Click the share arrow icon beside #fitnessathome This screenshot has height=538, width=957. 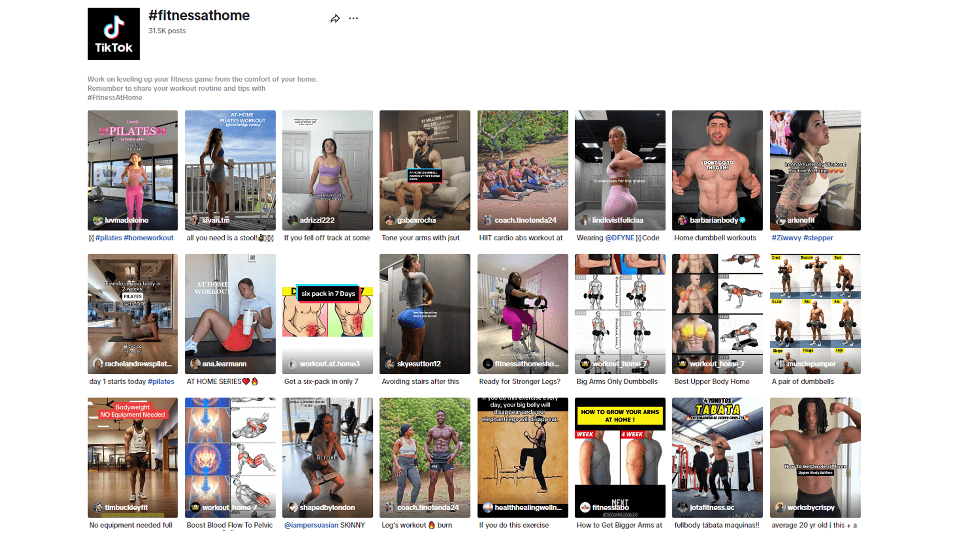pyautogui.click(x=335, y=18)
